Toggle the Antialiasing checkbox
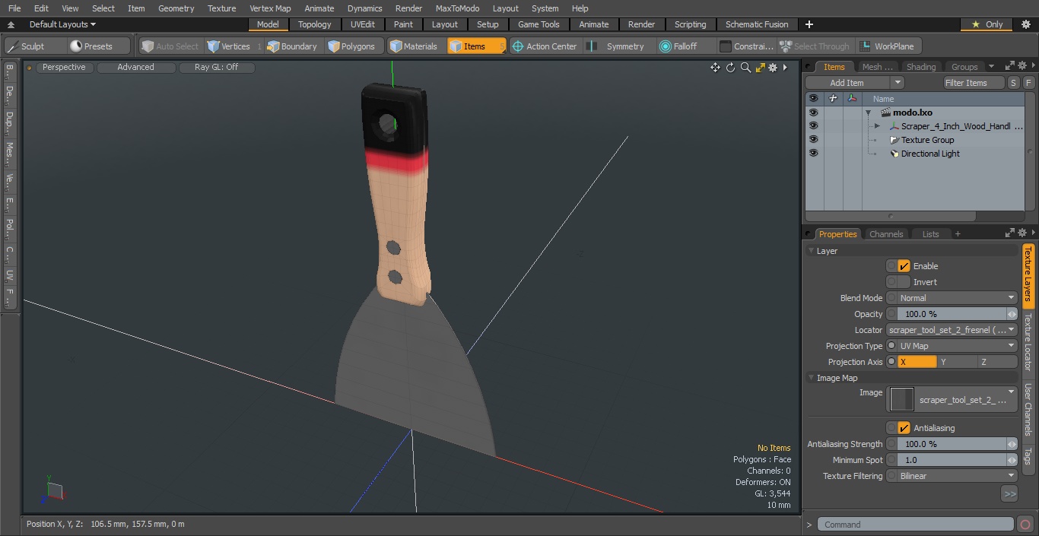1039x536 pixels. coord(904,428)
